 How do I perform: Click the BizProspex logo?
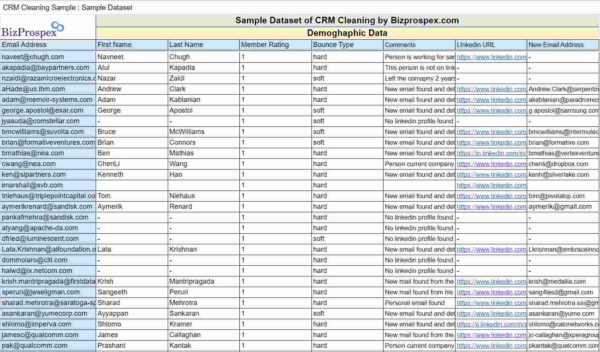click(x=33, y=29)
